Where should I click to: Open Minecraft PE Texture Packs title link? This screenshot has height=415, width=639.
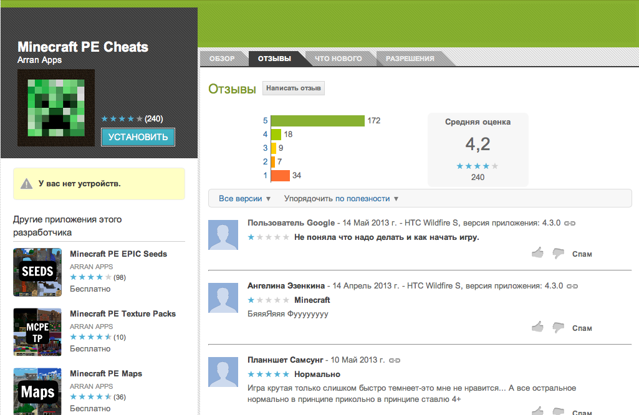pyautogui.click(x=123, y=313)
